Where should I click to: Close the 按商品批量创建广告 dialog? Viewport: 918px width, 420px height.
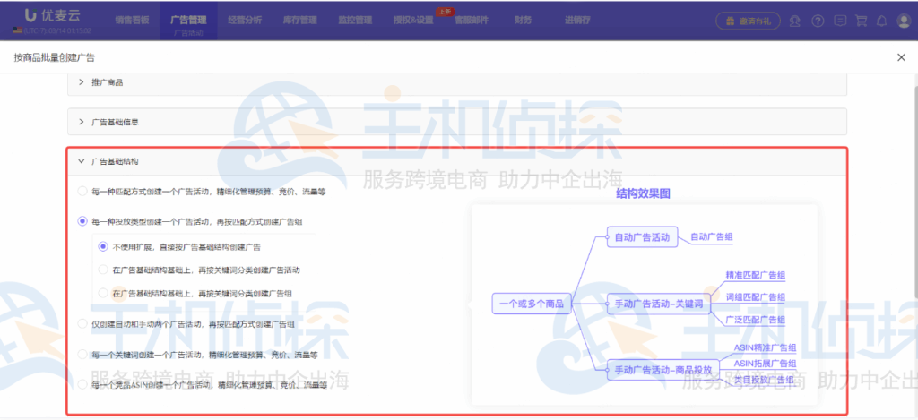(x=901, y=56)
